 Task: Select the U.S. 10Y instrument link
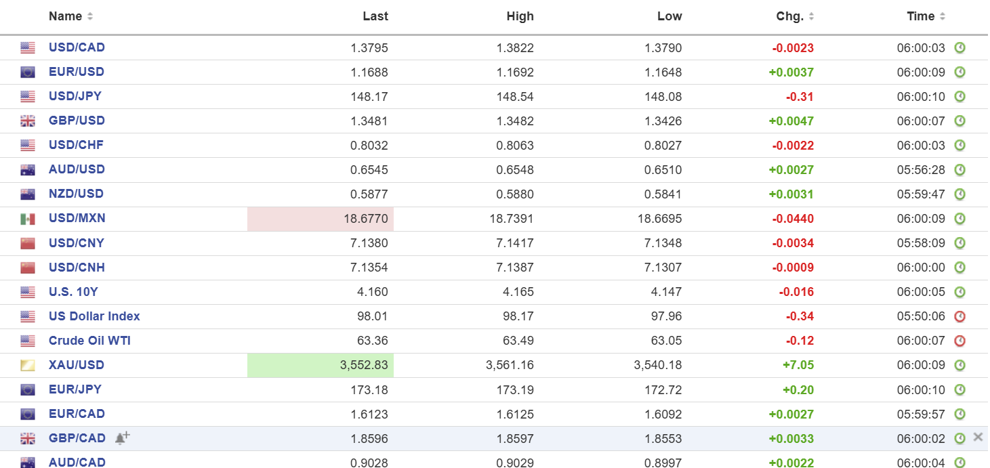(x=73, y=292)
